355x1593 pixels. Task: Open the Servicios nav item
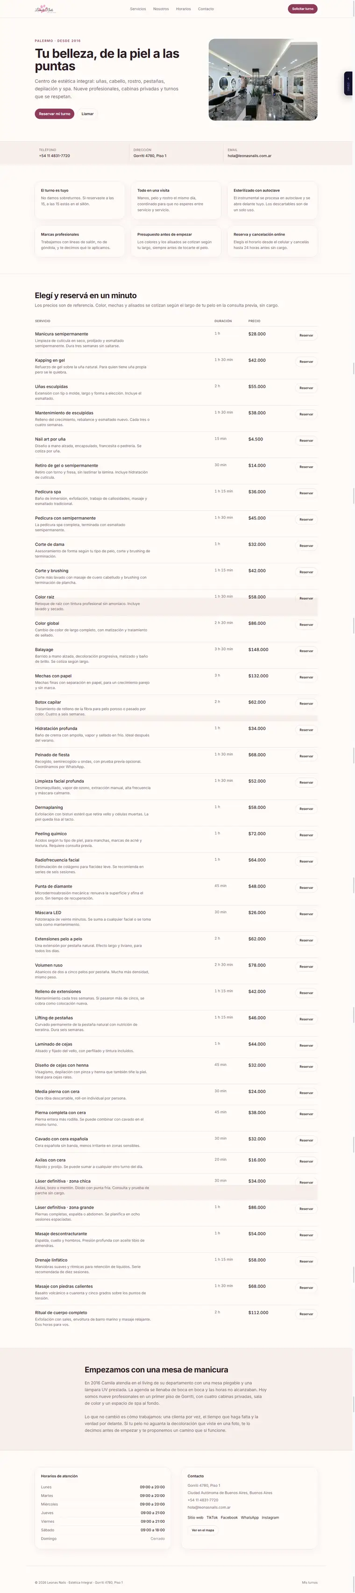tap(138, 9)
